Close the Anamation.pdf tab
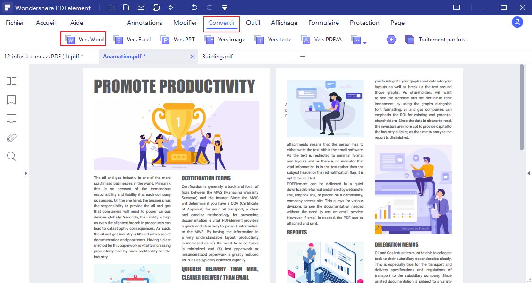 pos(193,57)
